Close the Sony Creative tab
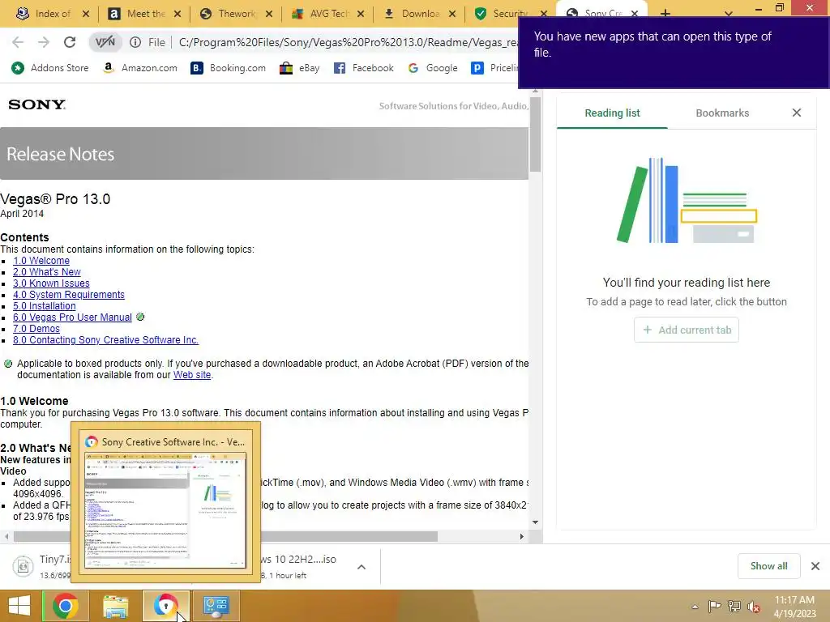Viewport: 830px width, 622px height. pos(635,14)
